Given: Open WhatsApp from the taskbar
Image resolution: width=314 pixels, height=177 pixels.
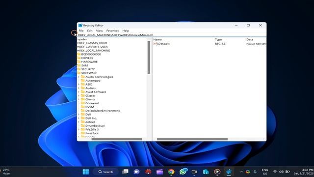Looking at the screenshot, I should (x=183, y=172).
